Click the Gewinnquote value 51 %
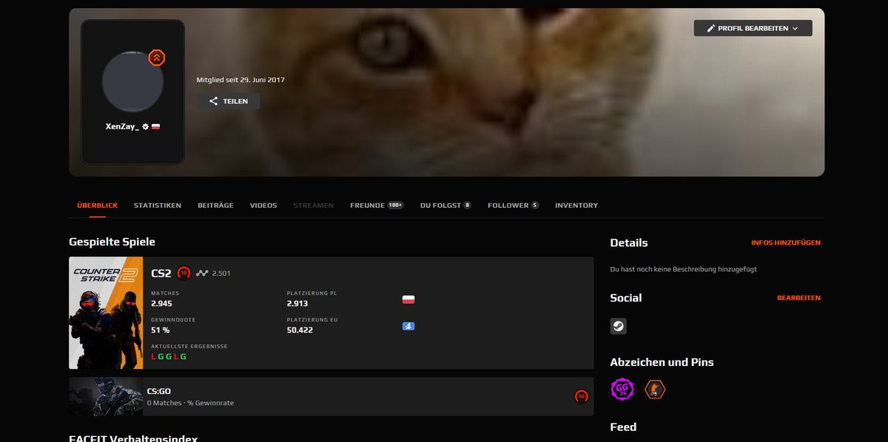 point(161,330)
